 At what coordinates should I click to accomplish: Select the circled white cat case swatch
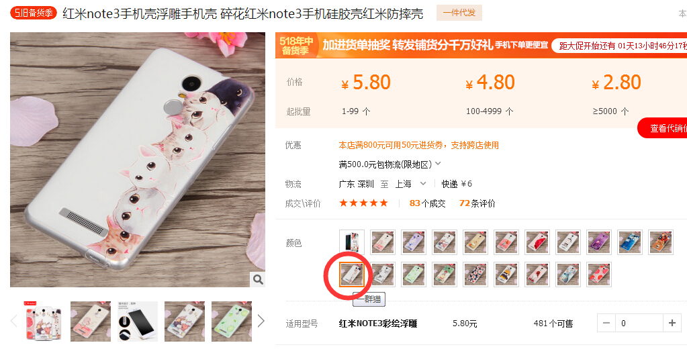pos(352,275)
